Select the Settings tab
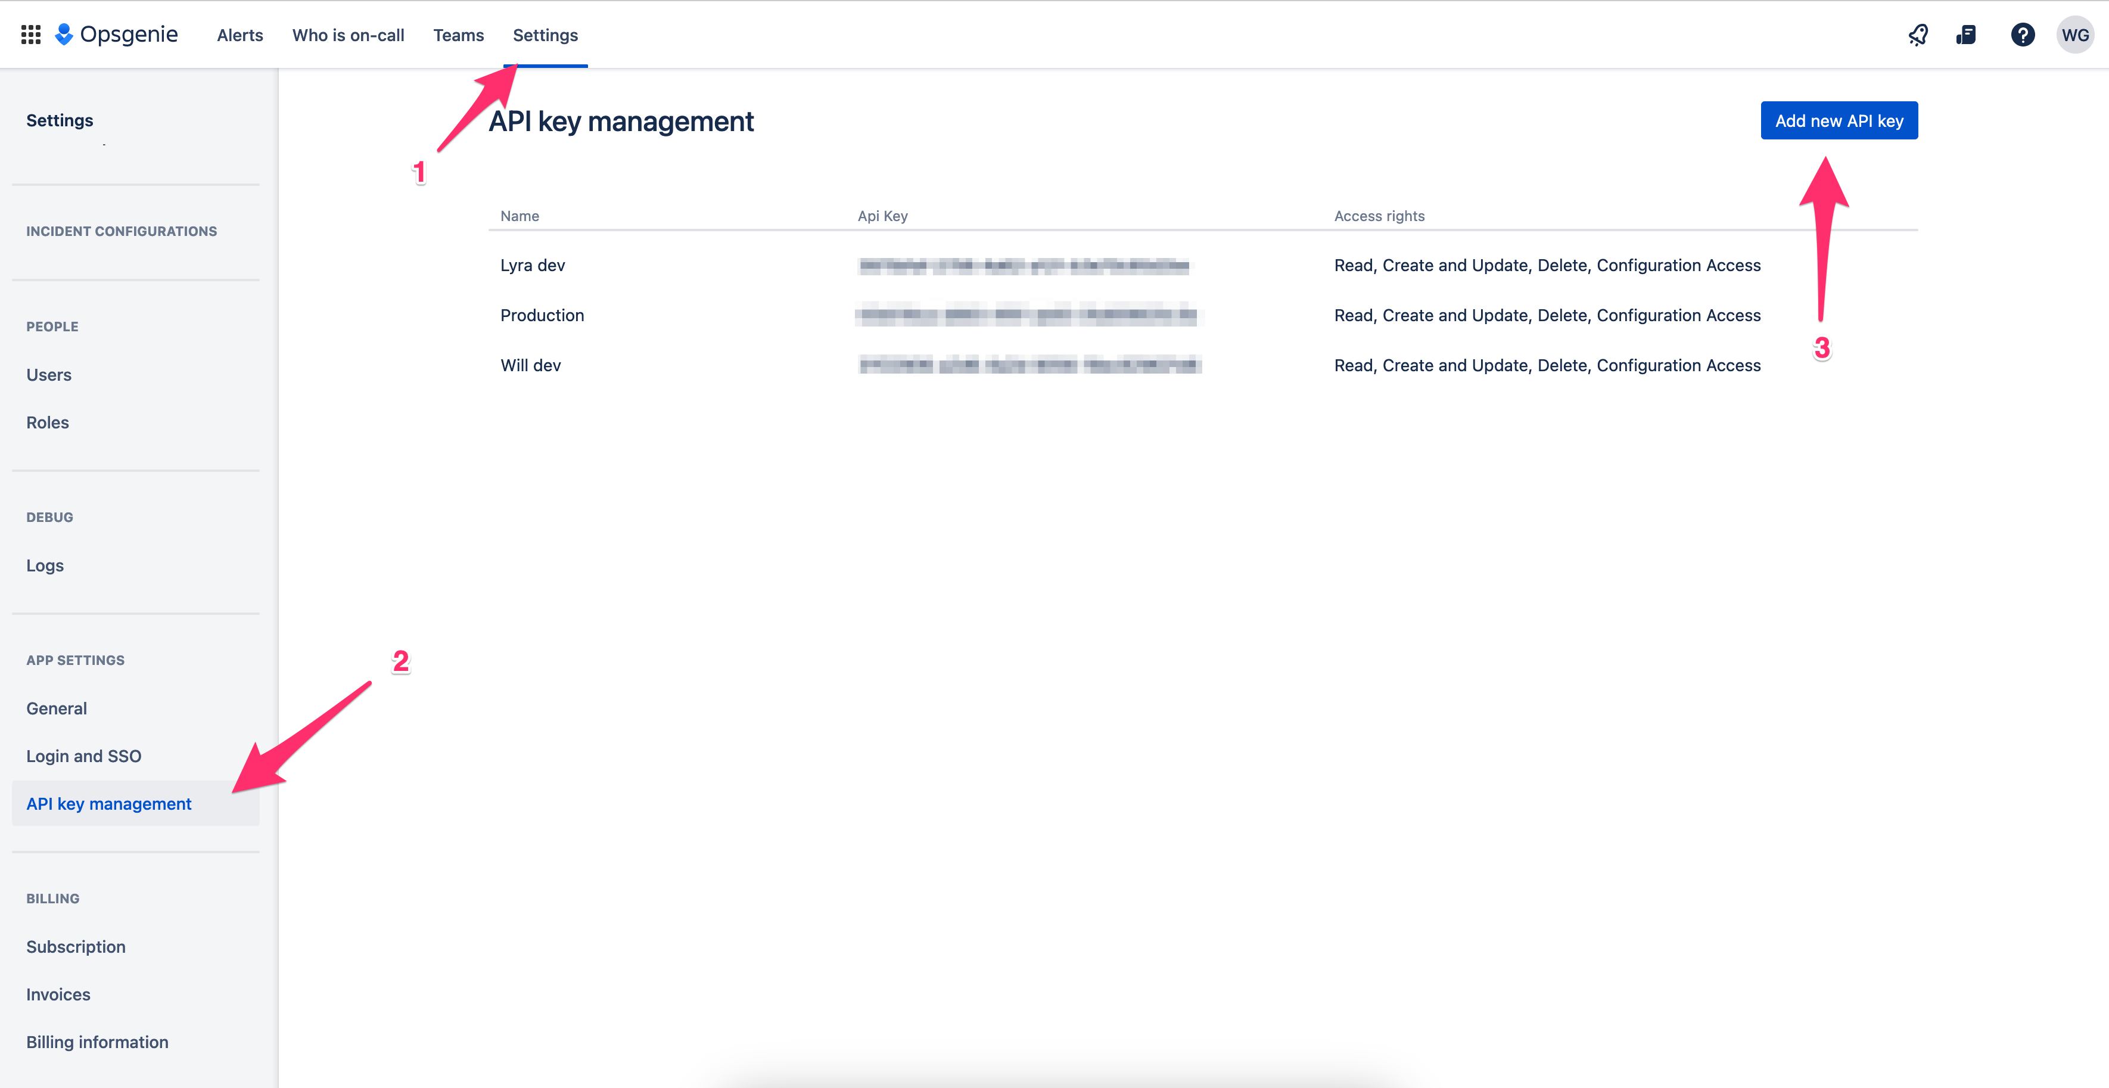 [545, 35]
